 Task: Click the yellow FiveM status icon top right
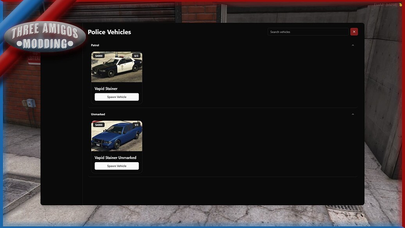(400, 4)
